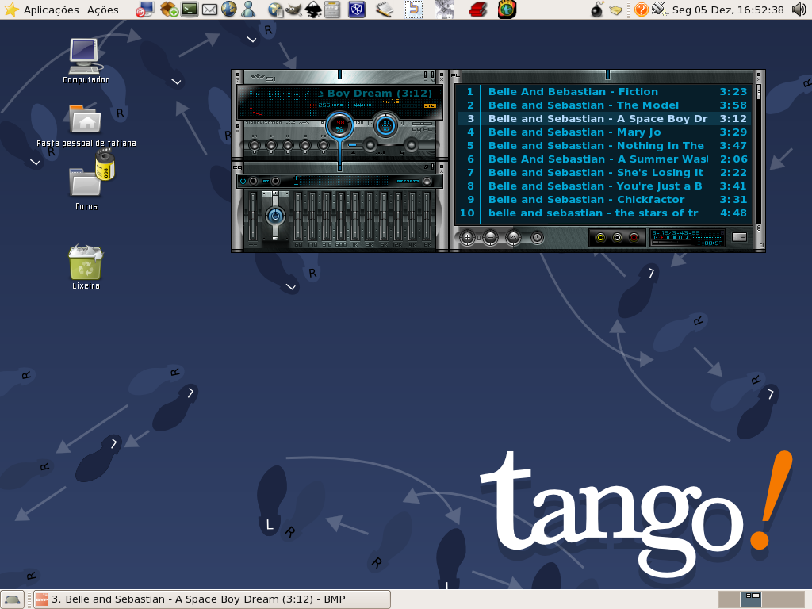Screen dimensions: 812x609
Task: Click the add-files plus button in playlist
Action: tap(467, 238)
